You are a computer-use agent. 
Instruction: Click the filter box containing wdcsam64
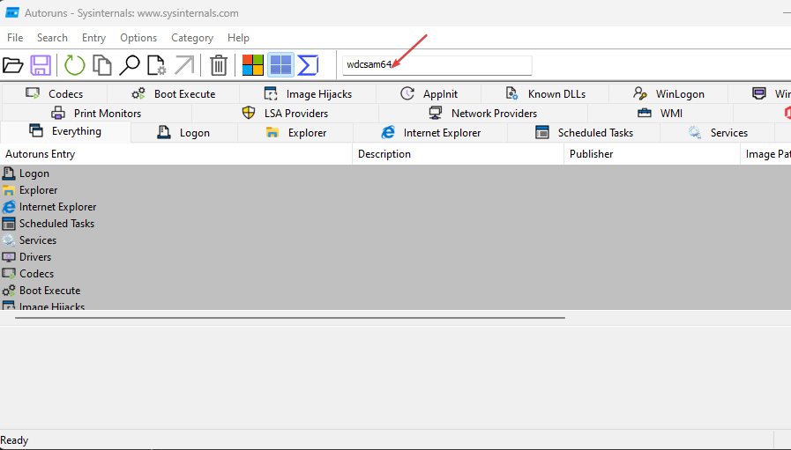pos(437,65)
